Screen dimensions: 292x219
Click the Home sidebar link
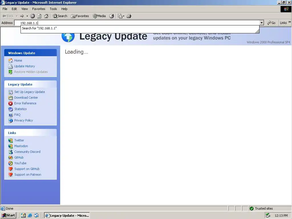[x=18, y=60]
